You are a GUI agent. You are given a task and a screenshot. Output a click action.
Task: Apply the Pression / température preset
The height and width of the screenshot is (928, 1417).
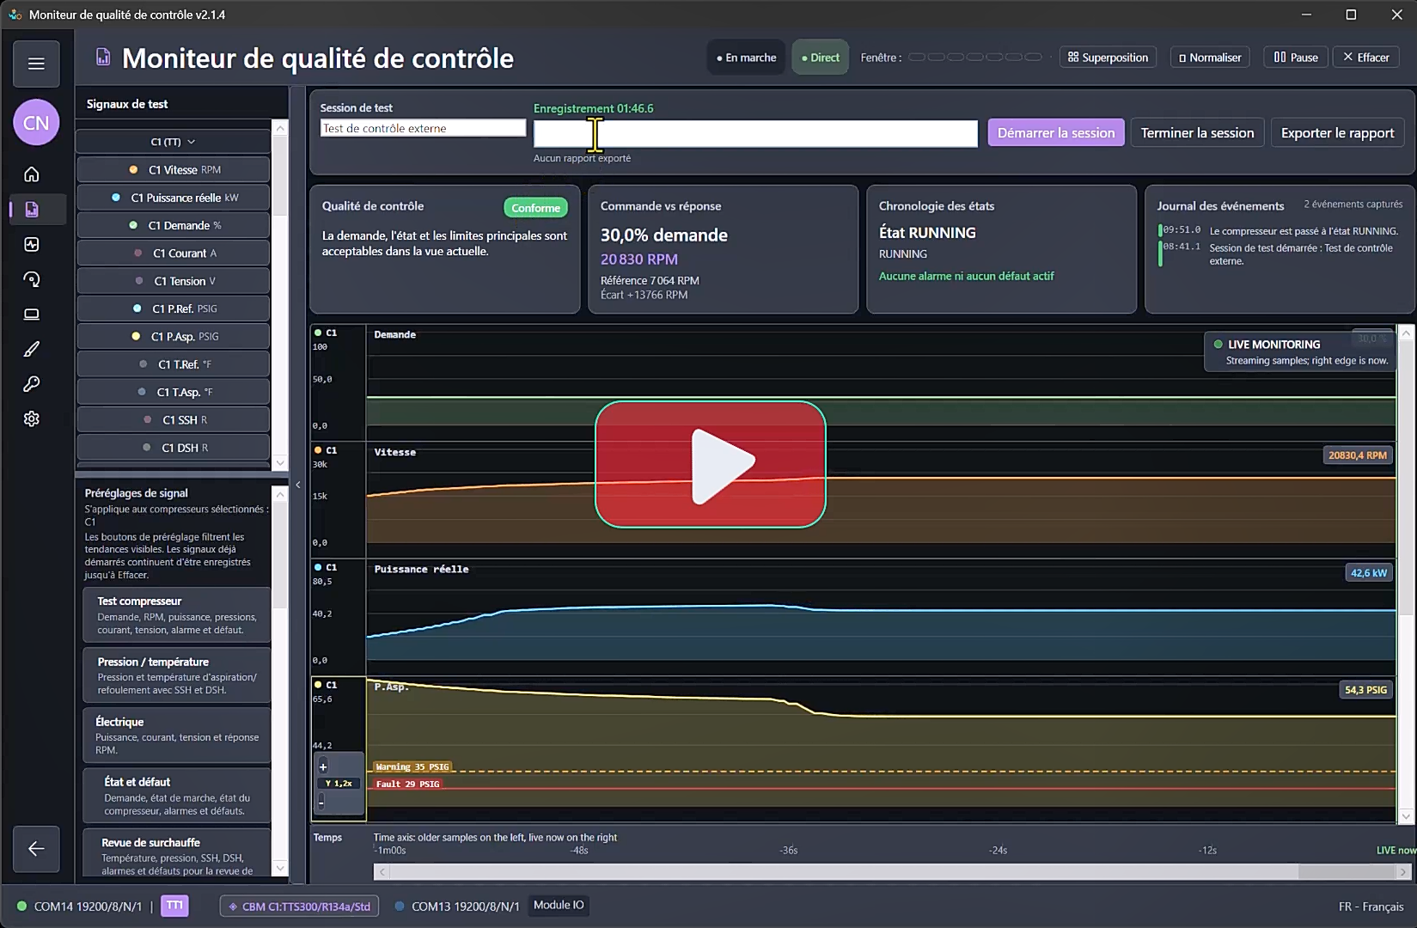(x=177, y=675)
